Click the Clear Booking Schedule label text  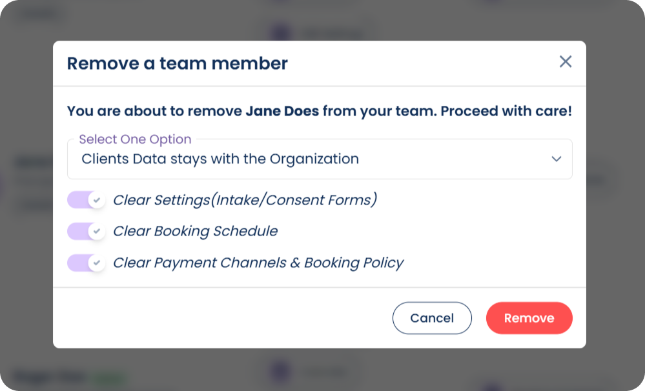click(195, 231)
